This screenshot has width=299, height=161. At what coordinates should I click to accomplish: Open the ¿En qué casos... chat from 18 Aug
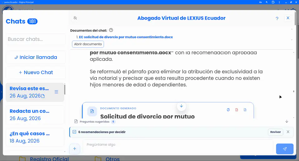point(35,137)
